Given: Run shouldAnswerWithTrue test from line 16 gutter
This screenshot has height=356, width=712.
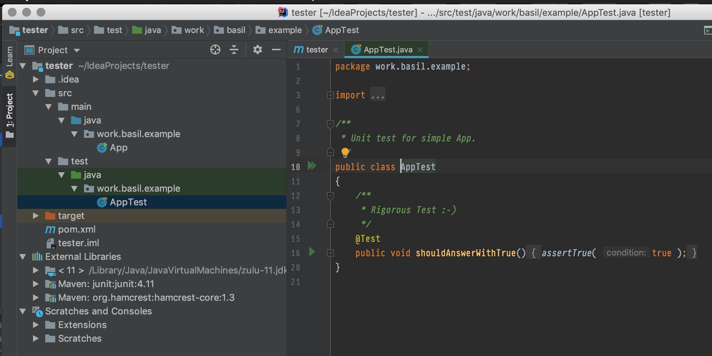Looking at the screenshot, I should [x=312, y=252].
